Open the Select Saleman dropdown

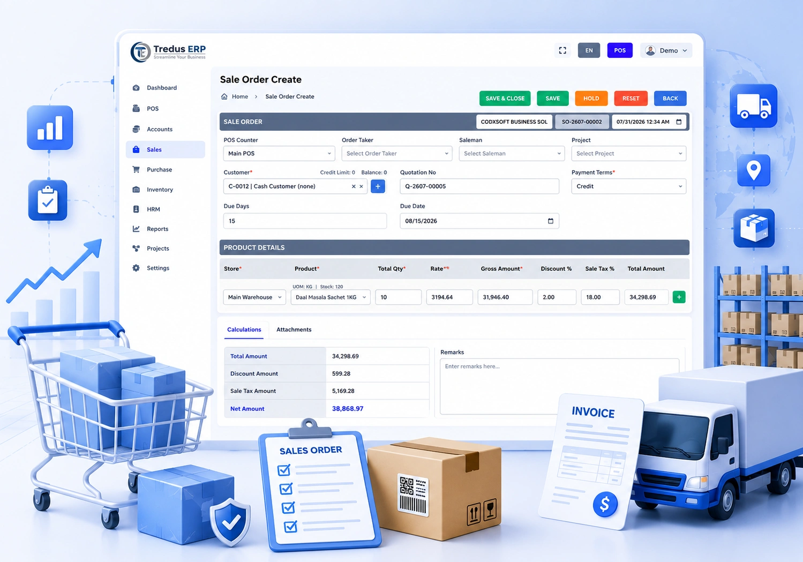click(x=512, y=153)
